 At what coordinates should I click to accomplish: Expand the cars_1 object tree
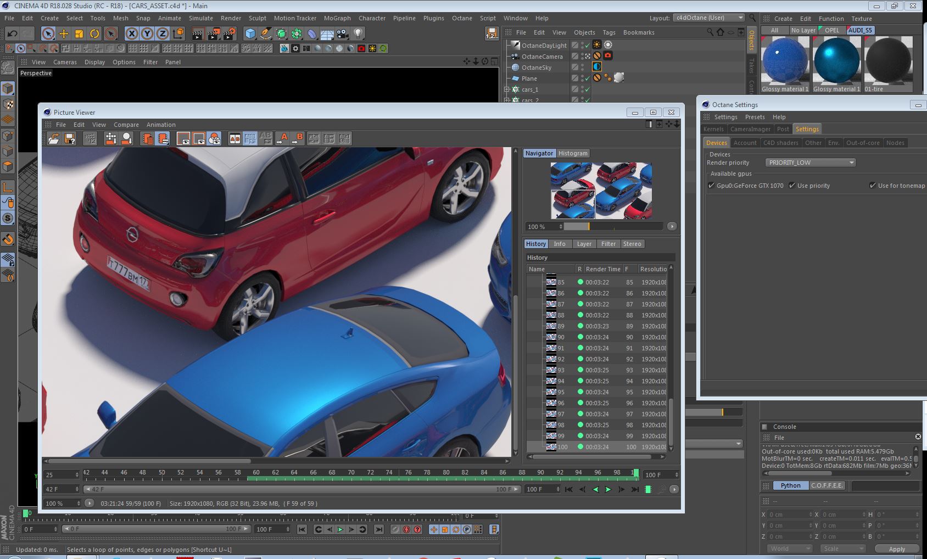pyautogui.click(x=507, y=90)
